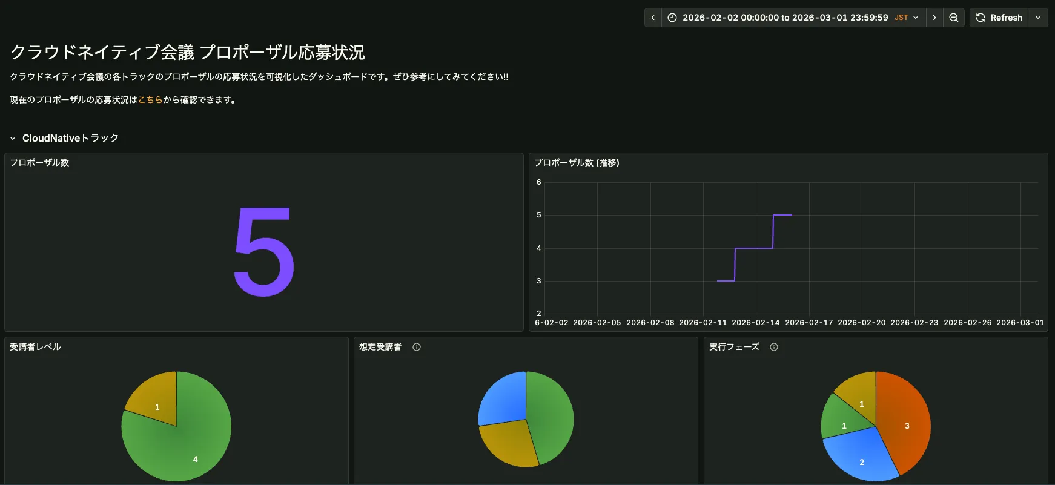Click the 2026-02-14 x-axis label

pyautogui.click(x=755, y=323)
